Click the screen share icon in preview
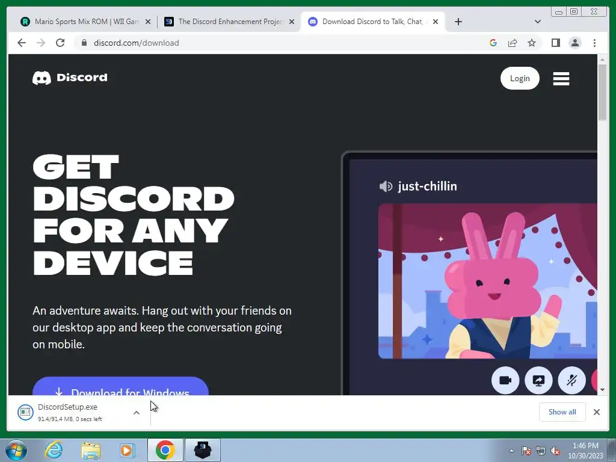The width and height of the screenshot is (616, 462). [x=538, y=380]
